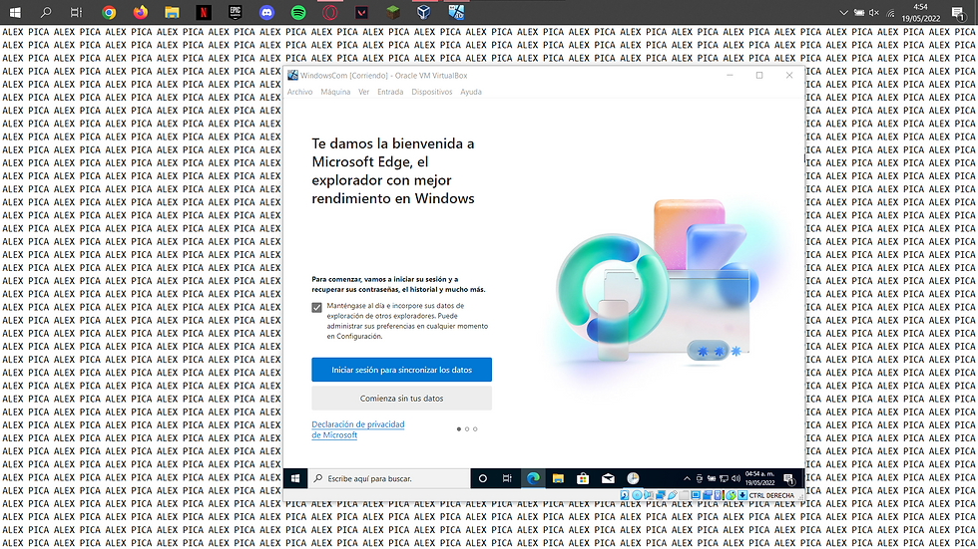The height and width of the screenshot is (549, 978).
Task: Open Microsoft Edge in guest taskbar
Action: click(x=533, y=478)
